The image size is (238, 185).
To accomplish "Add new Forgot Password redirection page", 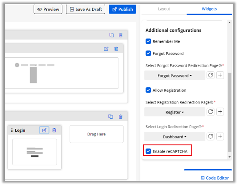I will [220, 75].
